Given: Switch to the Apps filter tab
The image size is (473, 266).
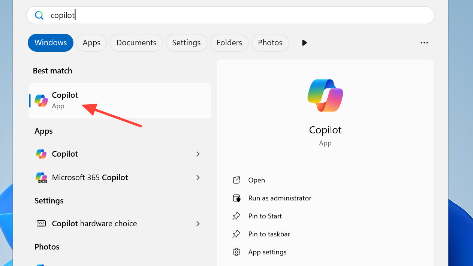Looking at the screenshot, I should pyautogui.click(x=91, y=43).
